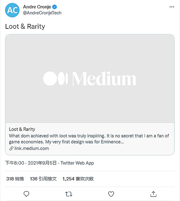Open the link.medium.com URL
The width and height of the screenshot is (180, 201).
pyautogui.click(x=31, y=148)
